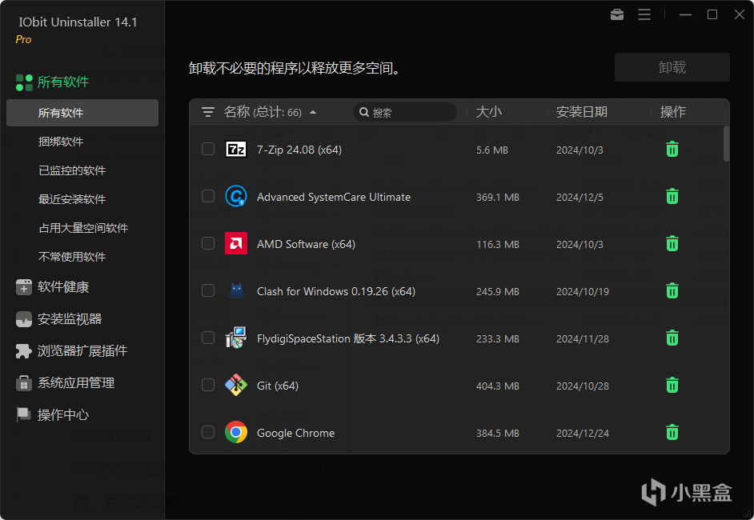Sort the list by 安装日期 column header

tap(581, 112)
